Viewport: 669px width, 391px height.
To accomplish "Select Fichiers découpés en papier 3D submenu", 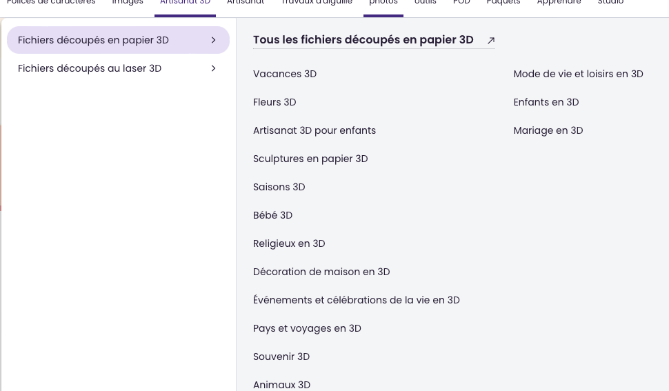I will coord(93,40).
